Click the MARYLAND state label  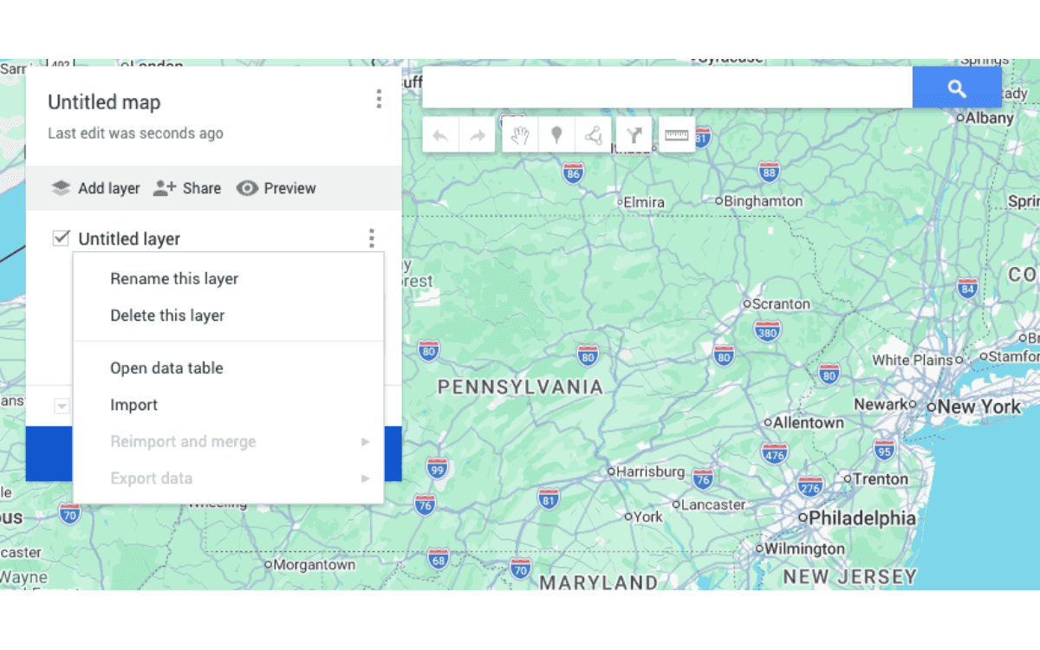click(598, 582)
